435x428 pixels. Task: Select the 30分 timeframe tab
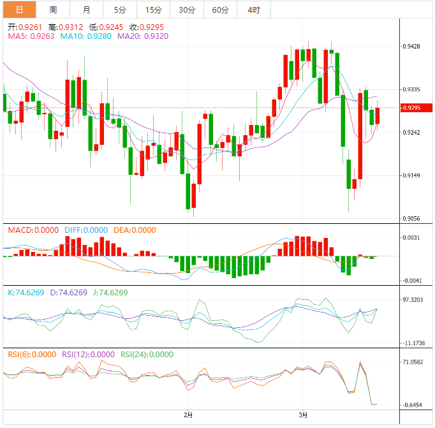pos(187,10)
